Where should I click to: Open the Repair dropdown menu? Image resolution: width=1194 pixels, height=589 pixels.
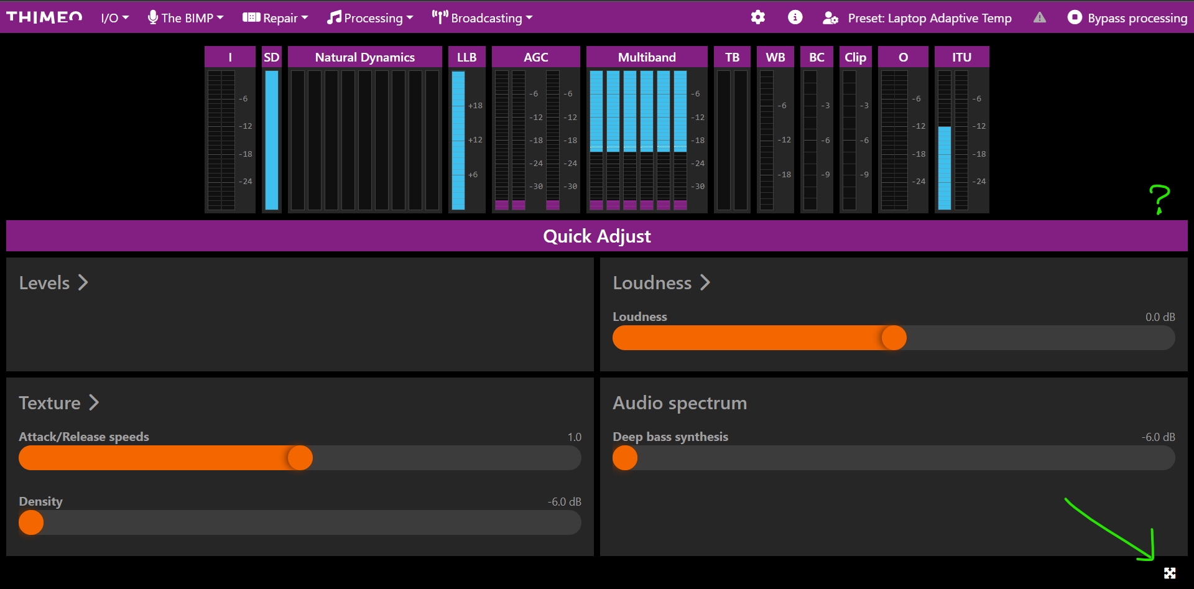(275, 18)
